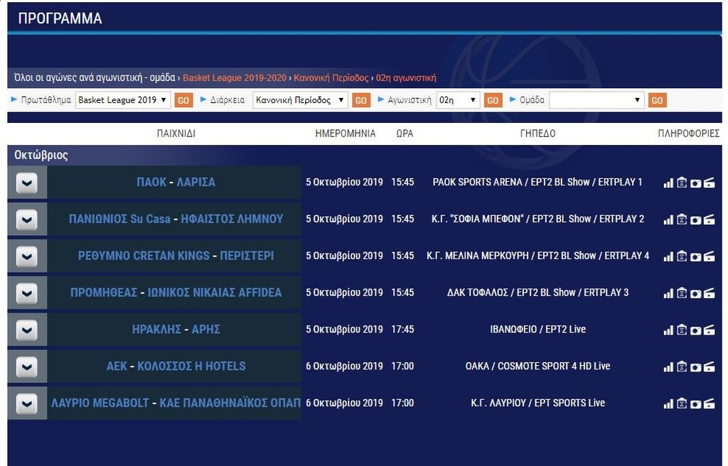Open the Ομάδα team dropdown
This screenshot has width=728, height=466.
596,100
